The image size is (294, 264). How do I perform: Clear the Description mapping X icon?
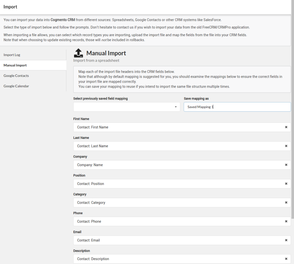click(286, 259)
